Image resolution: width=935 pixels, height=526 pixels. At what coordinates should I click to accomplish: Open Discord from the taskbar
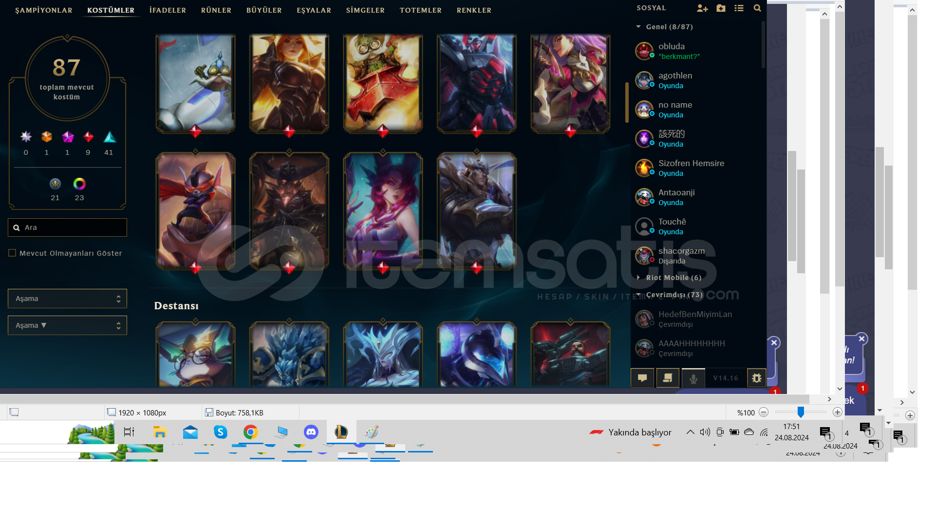pyautogui.click(x=311, y=432)
